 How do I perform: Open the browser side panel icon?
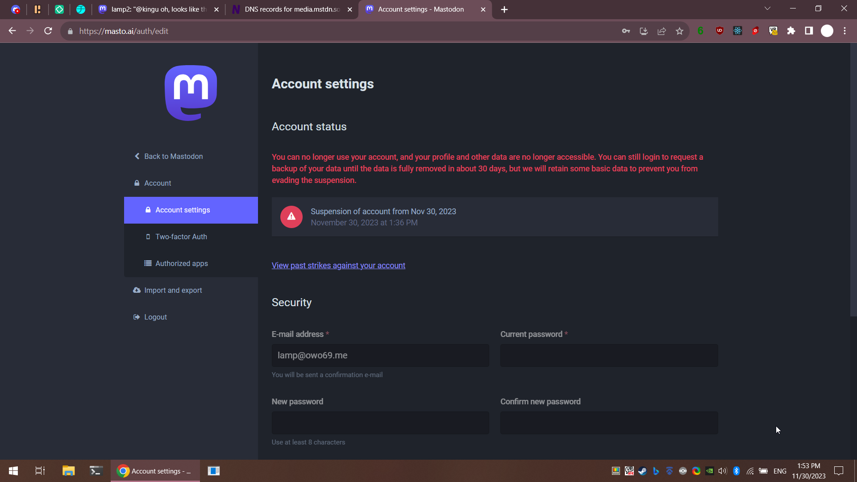809,31
